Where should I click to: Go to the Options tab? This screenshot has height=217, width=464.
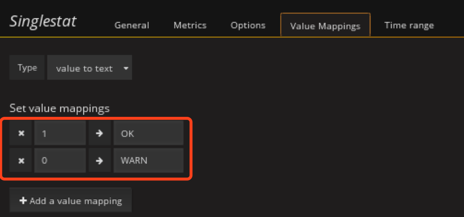tap(248, 25)
